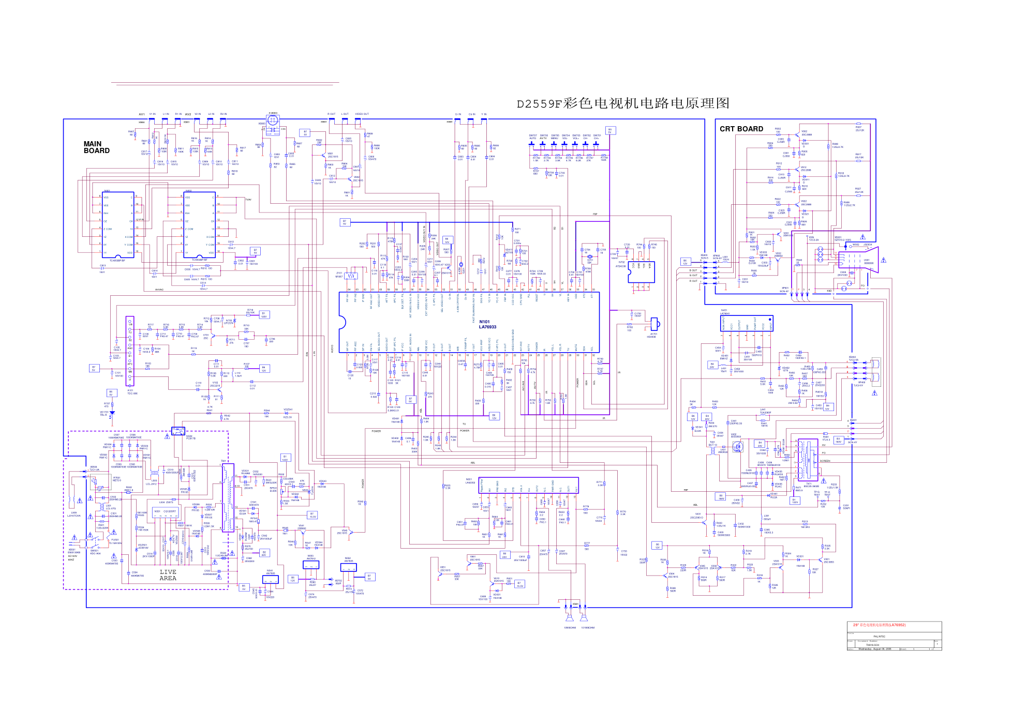Click the A1701 HS0038 IR receiver
The image size is (1027, 726).
point(654,324)
